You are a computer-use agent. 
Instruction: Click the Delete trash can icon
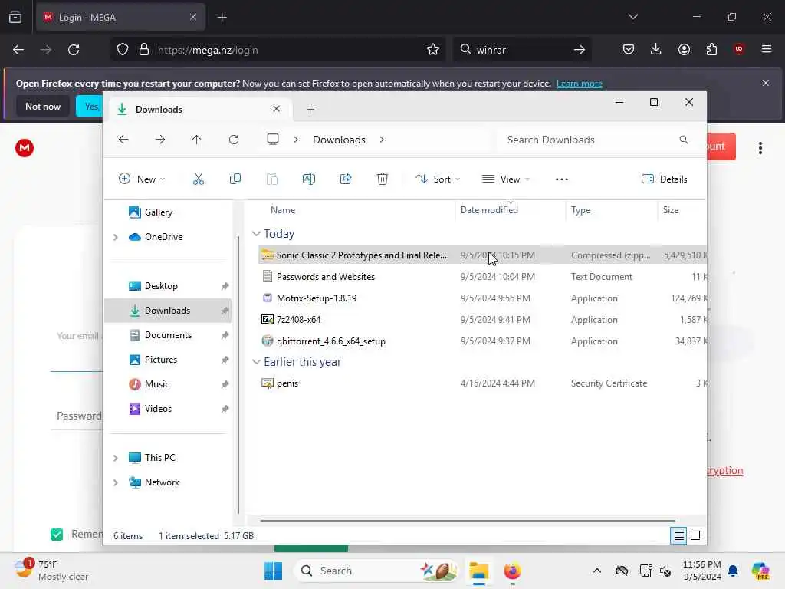click(x=382, y=179)
